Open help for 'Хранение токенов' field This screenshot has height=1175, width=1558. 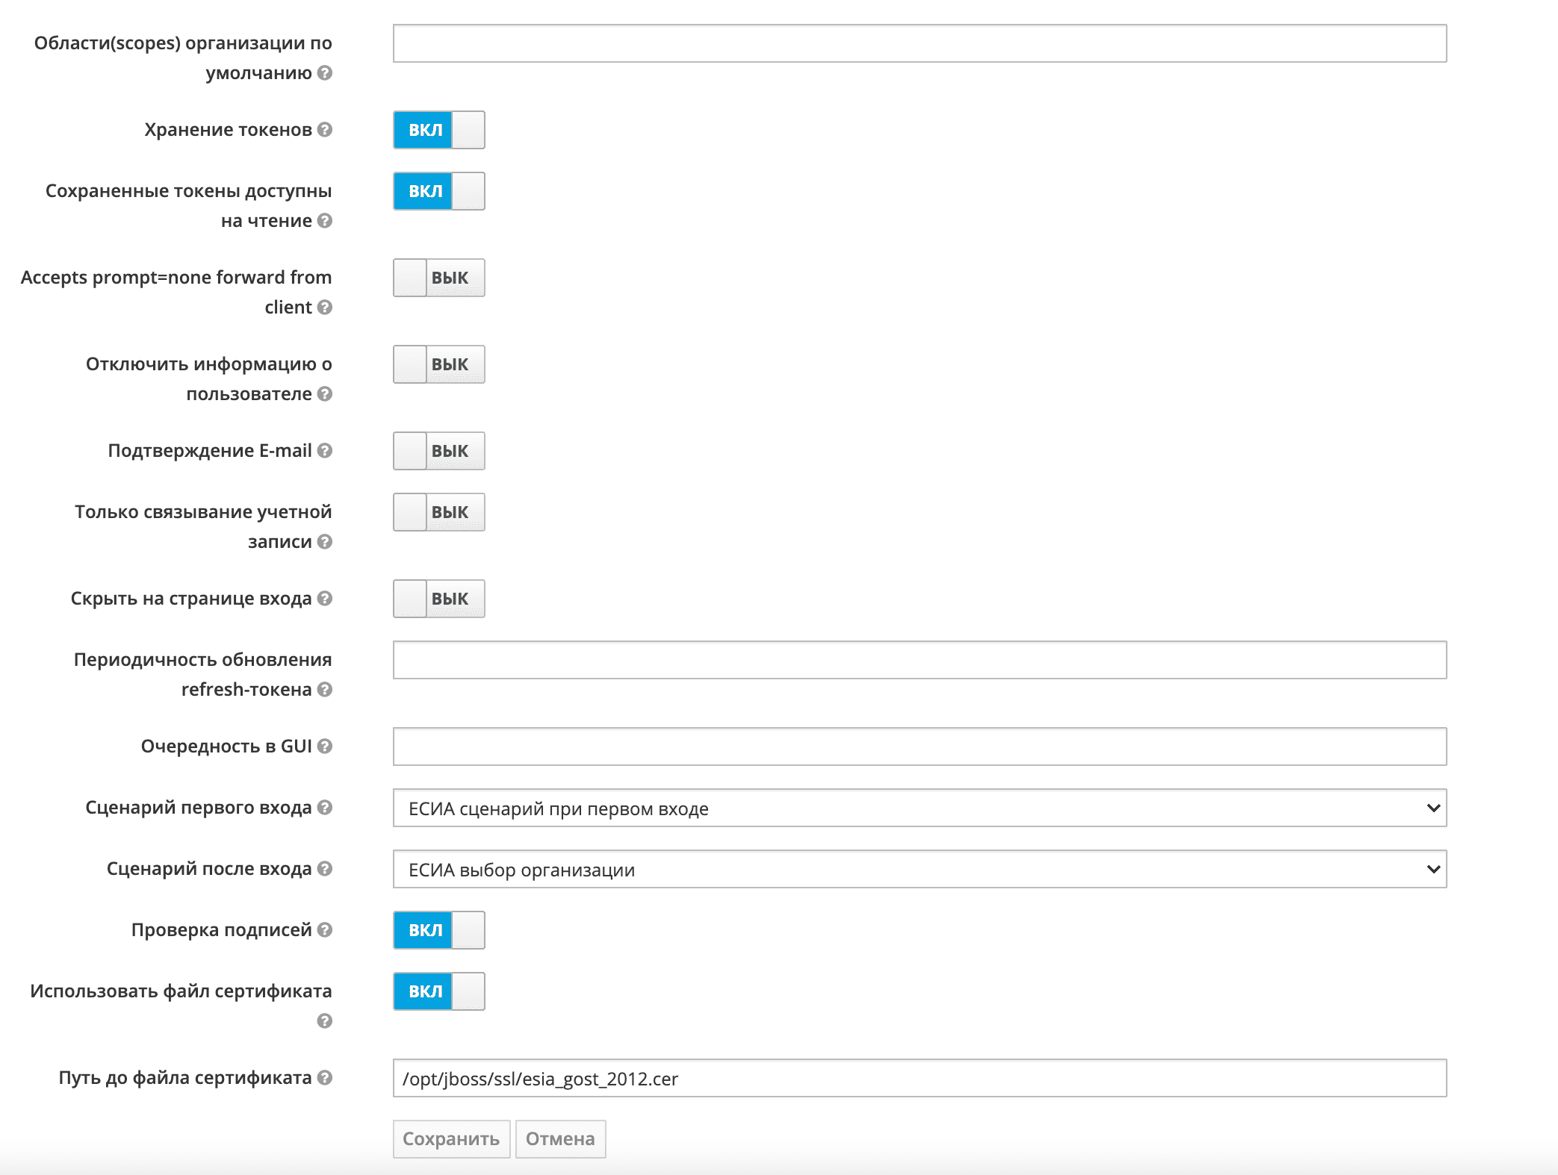pos(326,131)
